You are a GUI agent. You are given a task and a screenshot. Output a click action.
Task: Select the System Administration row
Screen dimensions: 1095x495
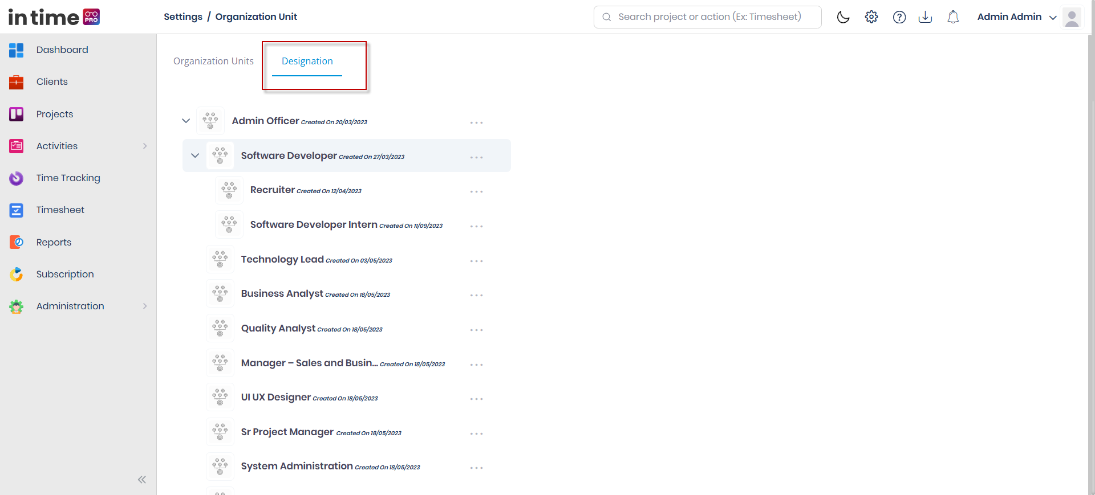(347, 467)
